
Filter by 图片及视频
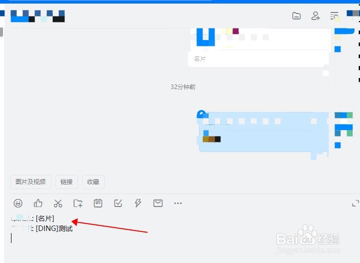click(31, 182)
